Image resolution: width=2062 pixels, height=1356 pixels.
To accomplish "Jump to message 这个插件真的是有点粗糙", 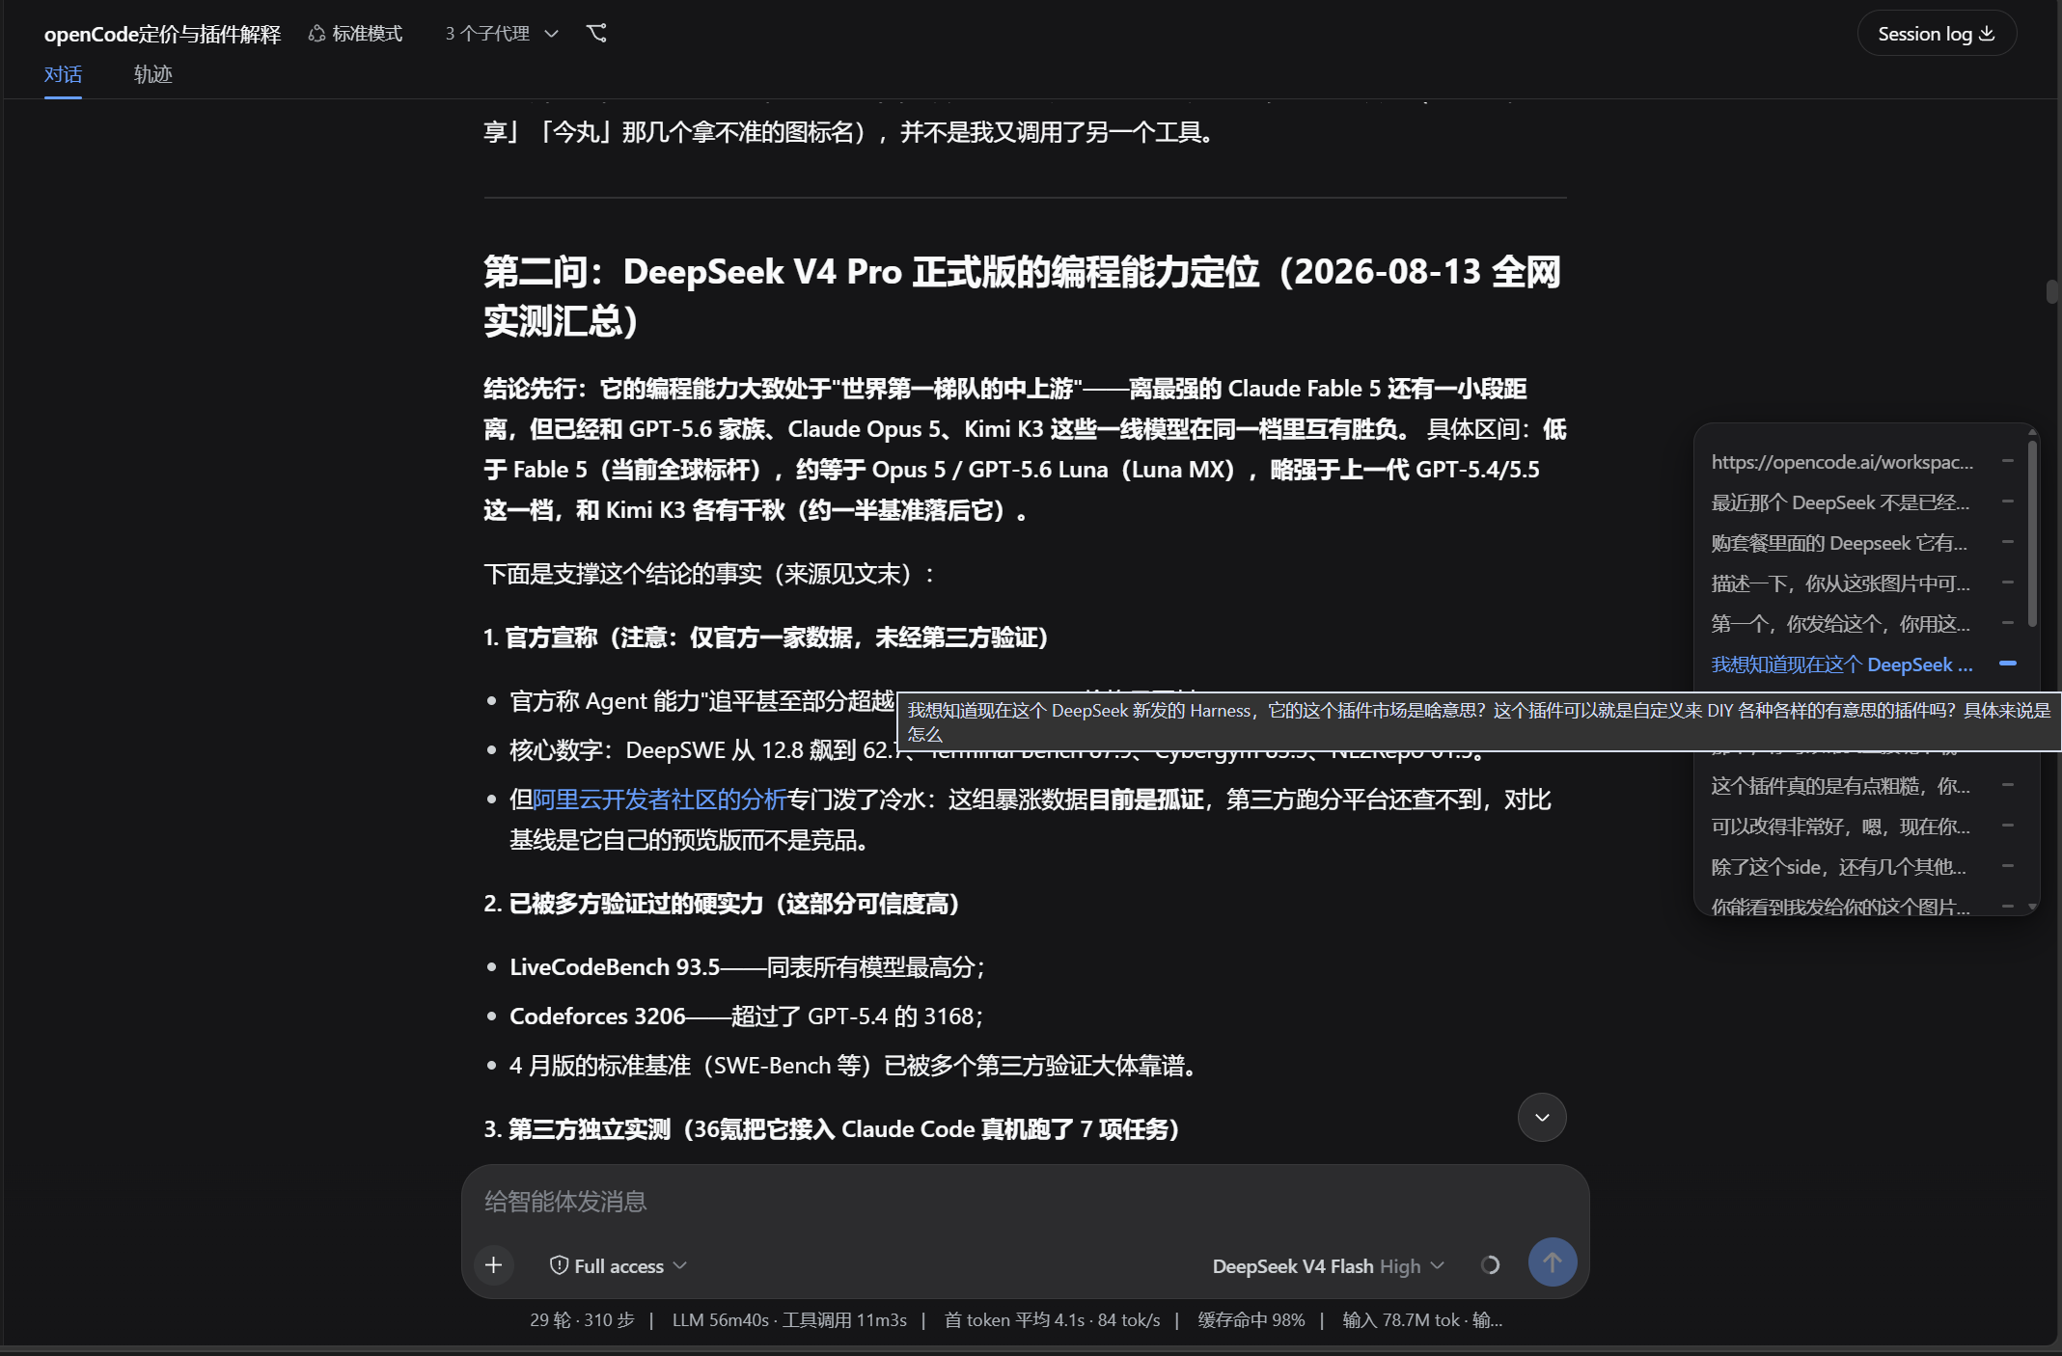I will pyautogui.click(x=1840, y=786).
